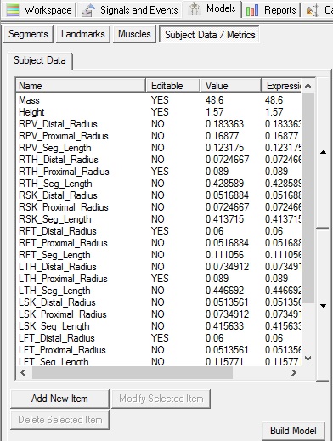
Task: Click the vertical scrollbar thumb
Action: 308,198
